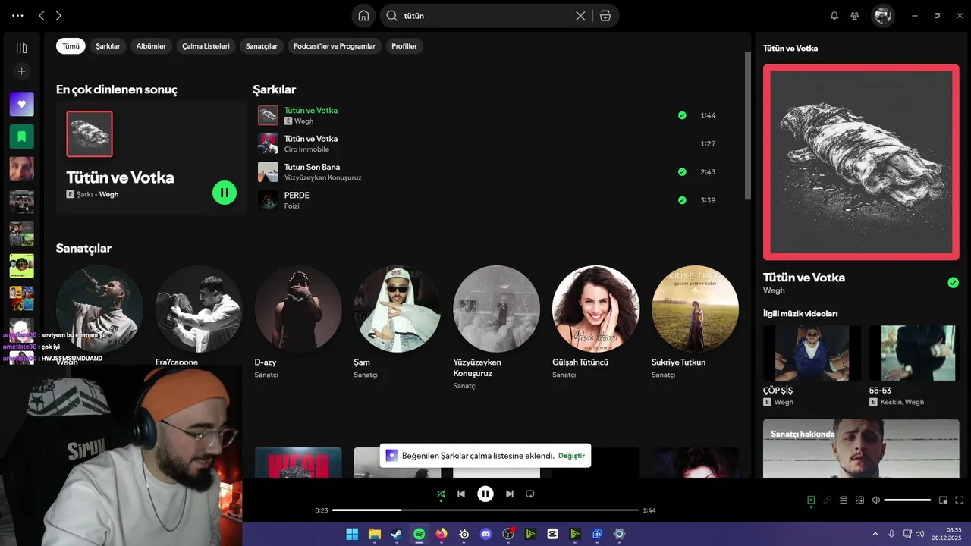Open the Wegh artist link in Now Playing panel
The width and height of the screenshot is (971, 546).
coord(774,290)
